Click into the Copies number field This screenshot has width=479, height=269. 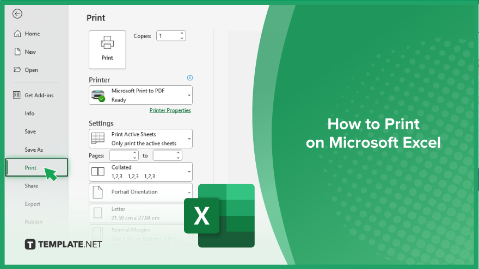pos(168,36)
